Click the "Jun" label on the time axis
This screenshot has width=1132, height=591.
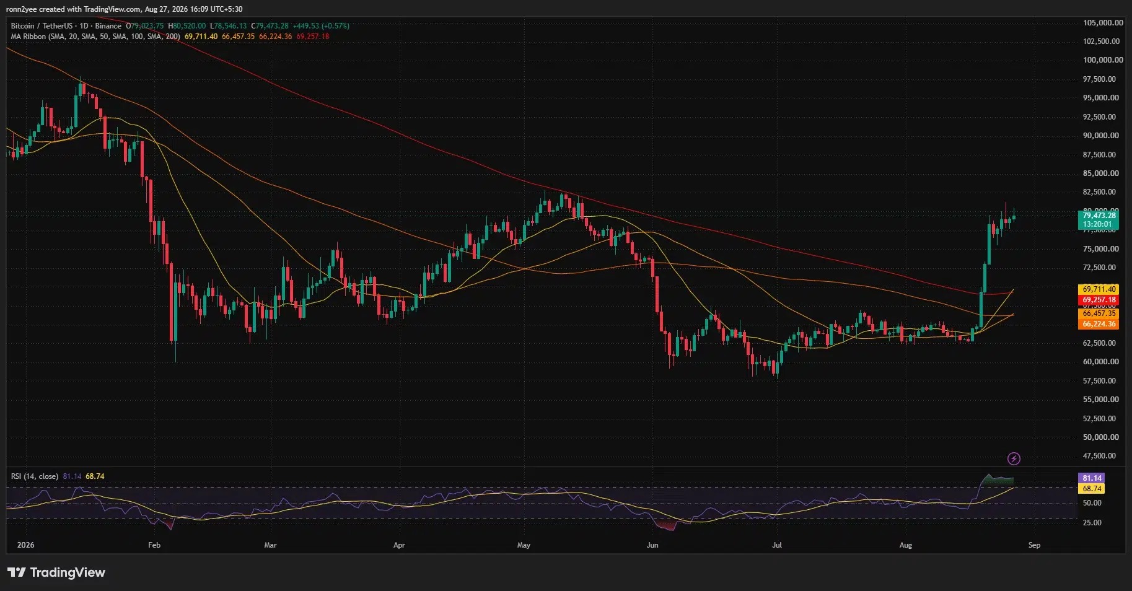652,545
